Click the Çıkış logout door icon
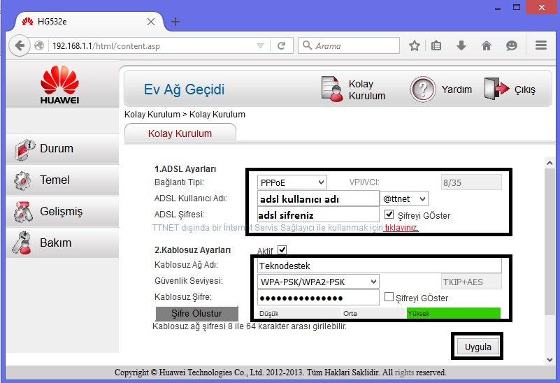This screenshot has height=383, width=560. click(x=496, y=89)
